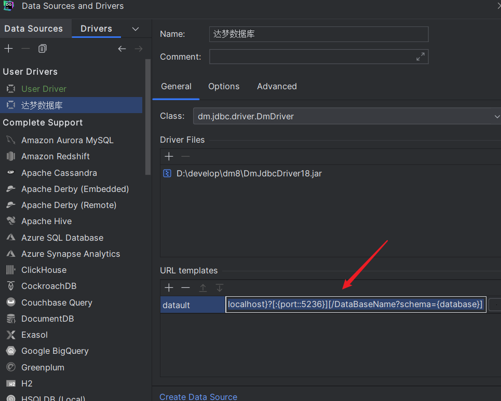Click the Azure SQL Database icon
Viewport: 501px width, 401px height.
(11, 238)
